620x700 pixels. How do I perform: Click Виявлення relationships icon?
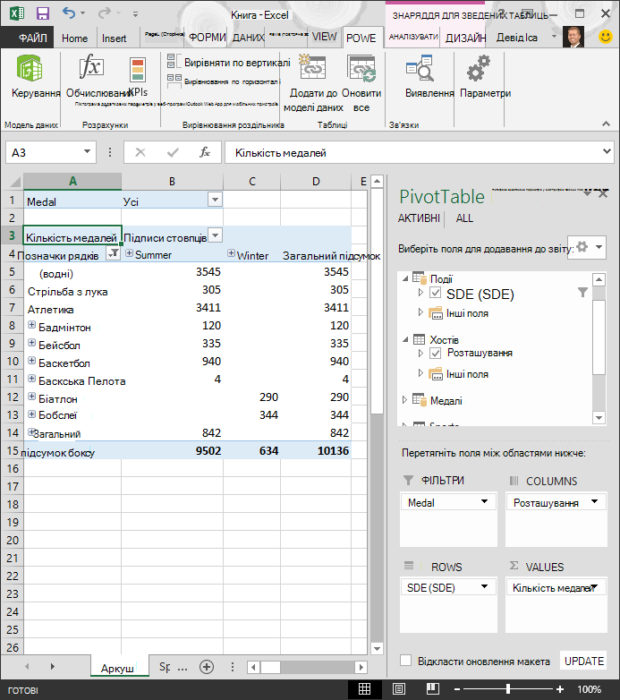point(420,68)
